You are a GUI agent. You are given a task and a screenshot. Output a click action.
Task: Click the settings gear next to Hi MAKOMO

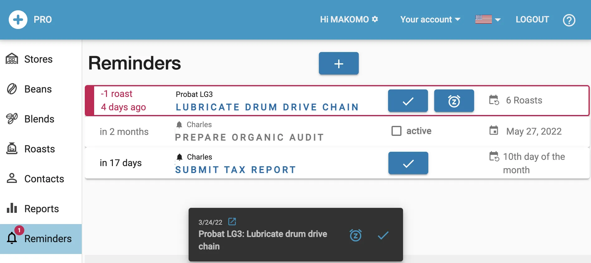tap(375, 19)
